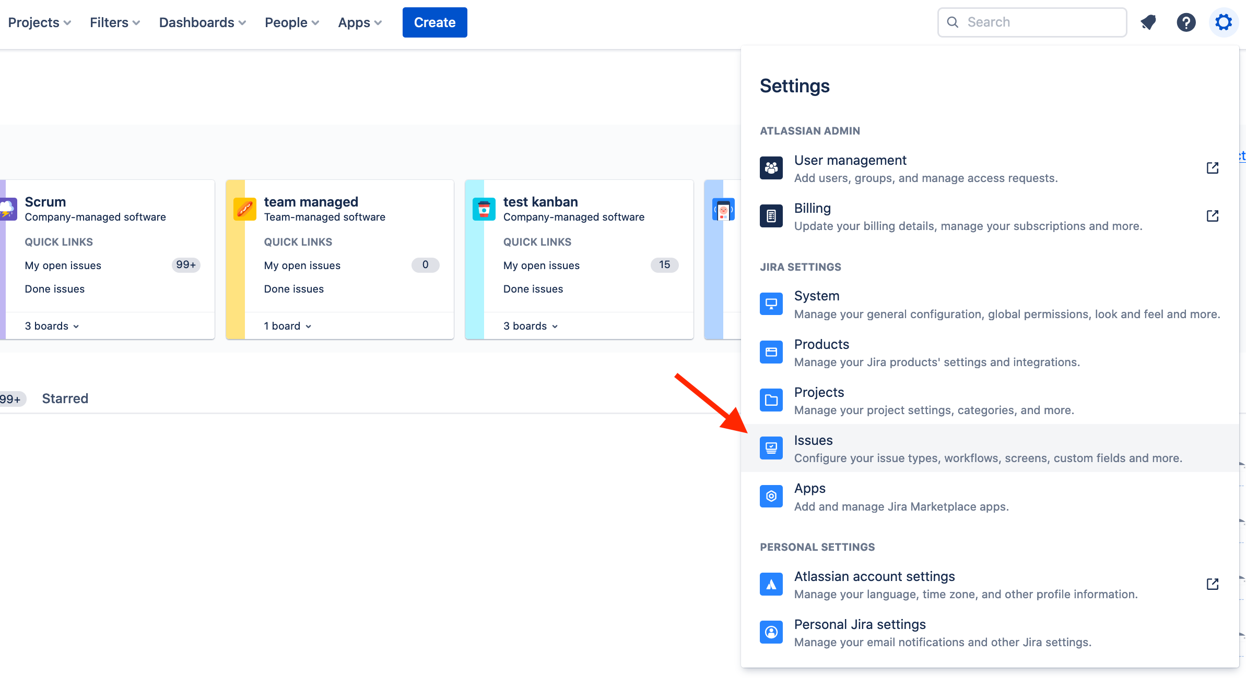Open test kanban's Done issues link
The width and height of the screenshot is (1246, 678).
point(533,289)
